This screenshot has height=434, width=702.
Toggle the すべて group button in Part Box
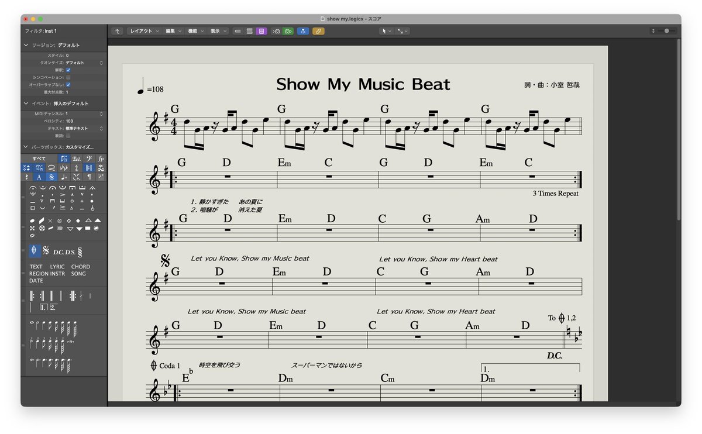pos(39,159)
